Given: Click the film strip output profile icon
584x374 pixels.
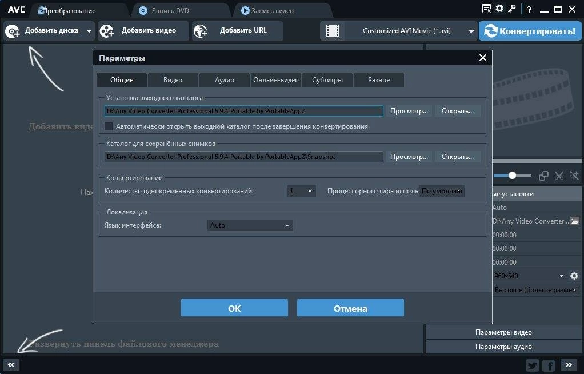Looking at the screenshot, I should (333, 31).
